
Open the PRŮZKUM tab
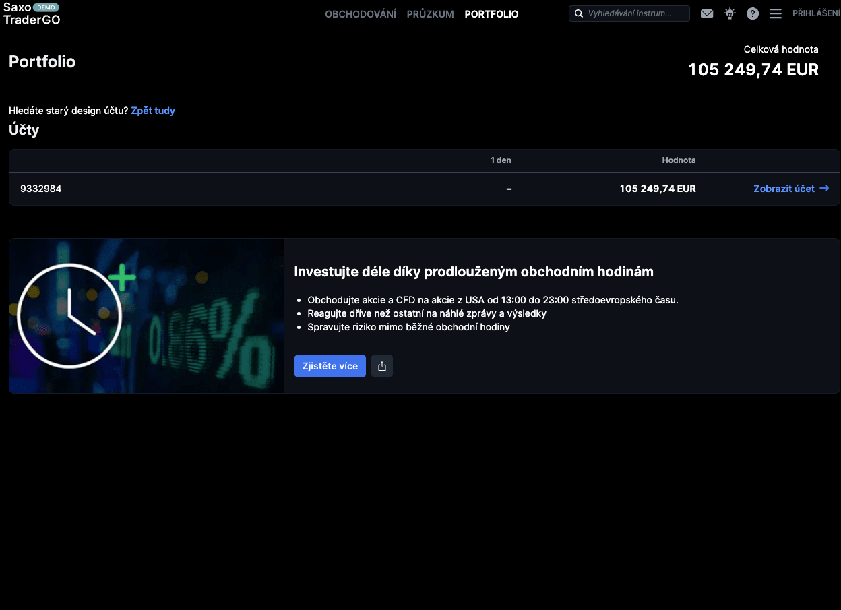tap(430, 14)
